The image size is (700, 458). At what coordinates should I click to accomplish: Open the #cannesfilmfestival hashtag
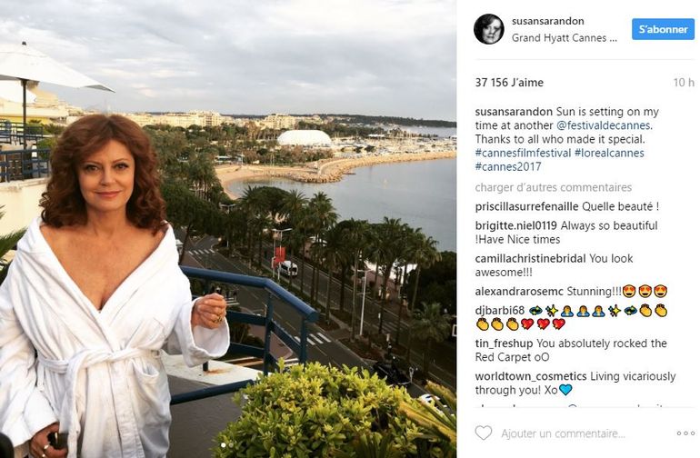pos(522,153)
